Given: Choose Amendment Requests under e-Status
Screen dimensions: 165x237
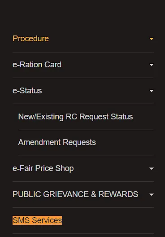Looking at the screenshot, I should coord(57,142).
